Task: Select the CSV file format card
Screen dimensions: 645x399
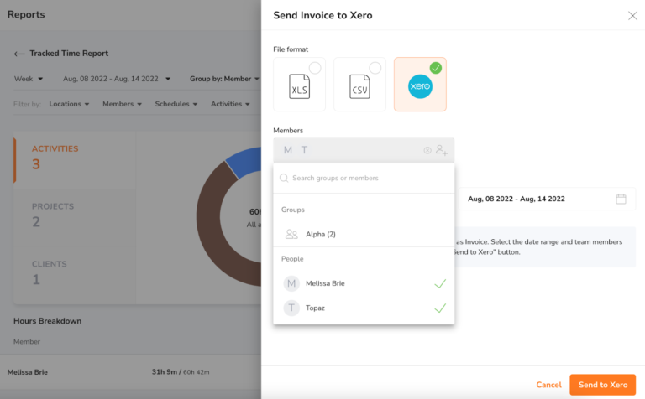Action: point(359,84)
